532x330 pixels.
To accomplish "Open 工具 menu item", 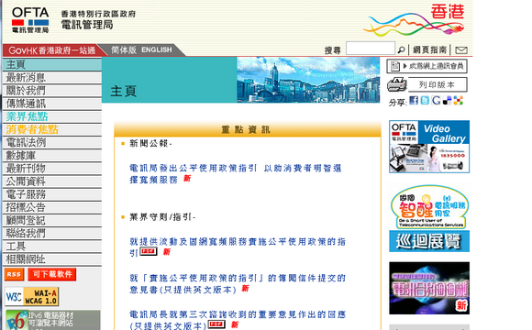I will (52, 247).
